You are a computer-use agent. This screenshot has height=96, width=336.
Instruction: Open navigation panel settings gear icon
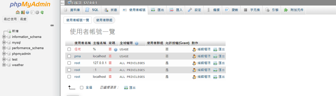pos(37,12)
